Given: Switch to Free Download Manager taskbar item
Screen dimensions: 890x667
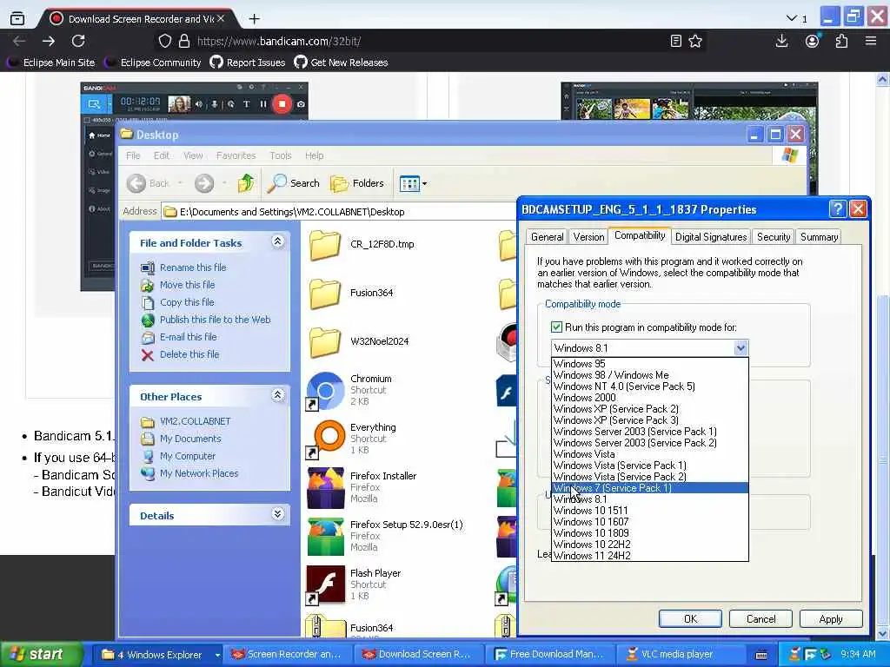Looking at the screenshot, I should 552,654.
